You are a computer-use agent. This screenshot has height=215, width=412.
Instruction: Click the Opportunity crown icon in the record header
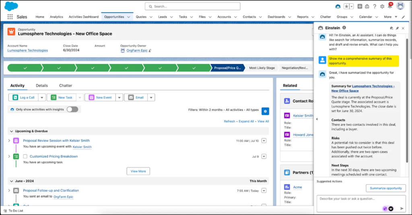tap(11, 32)
